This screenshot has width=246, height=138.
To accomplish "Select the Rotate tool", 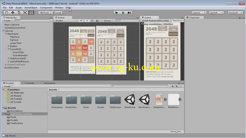I will click(x=19, y=13).
